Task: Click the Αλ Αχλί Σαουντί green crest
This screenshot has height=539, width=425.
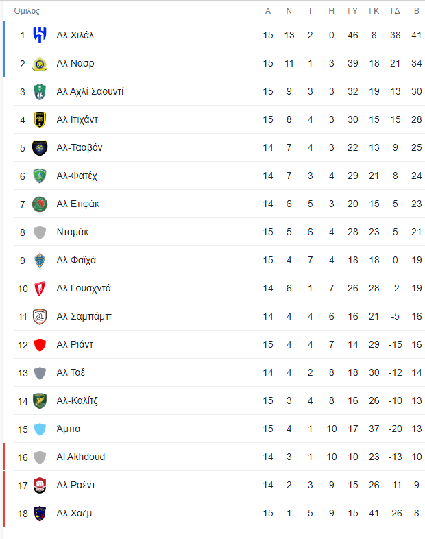Action: tap(40, 91)
